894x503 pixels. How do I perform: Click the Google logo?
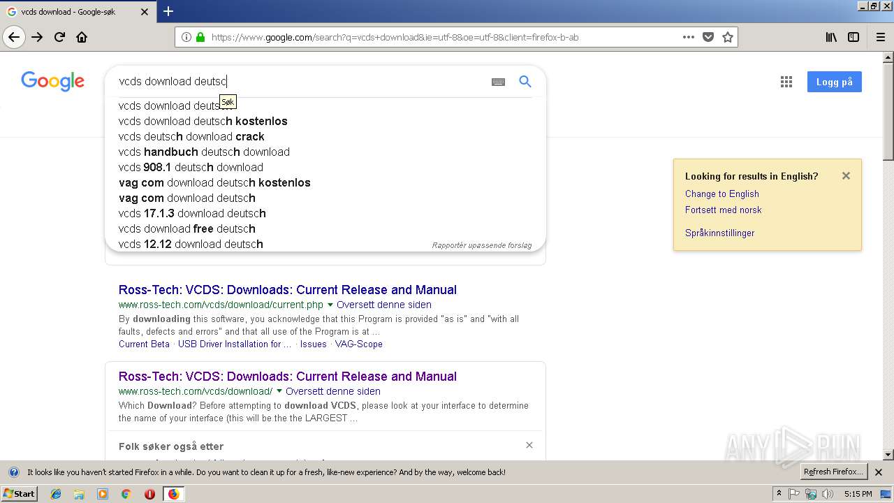click(53, 81)
